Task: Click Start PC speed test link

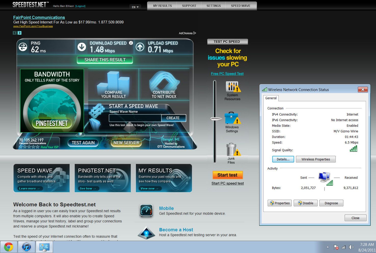Action: click(x=228, y=183)
